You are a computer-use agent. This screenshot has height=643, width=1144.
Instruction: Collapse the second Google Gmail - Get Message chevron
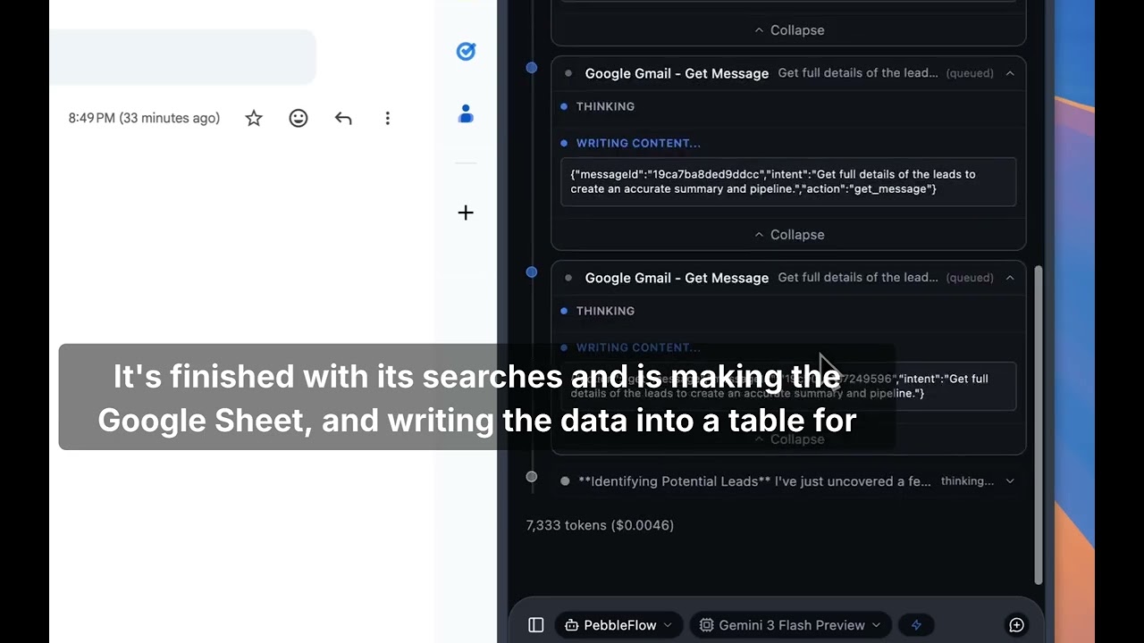point(1010,278)
